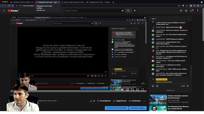The image size is (204, 114).
Task: Click the page vertical scrollbar
Action: (x=203, y=25)
